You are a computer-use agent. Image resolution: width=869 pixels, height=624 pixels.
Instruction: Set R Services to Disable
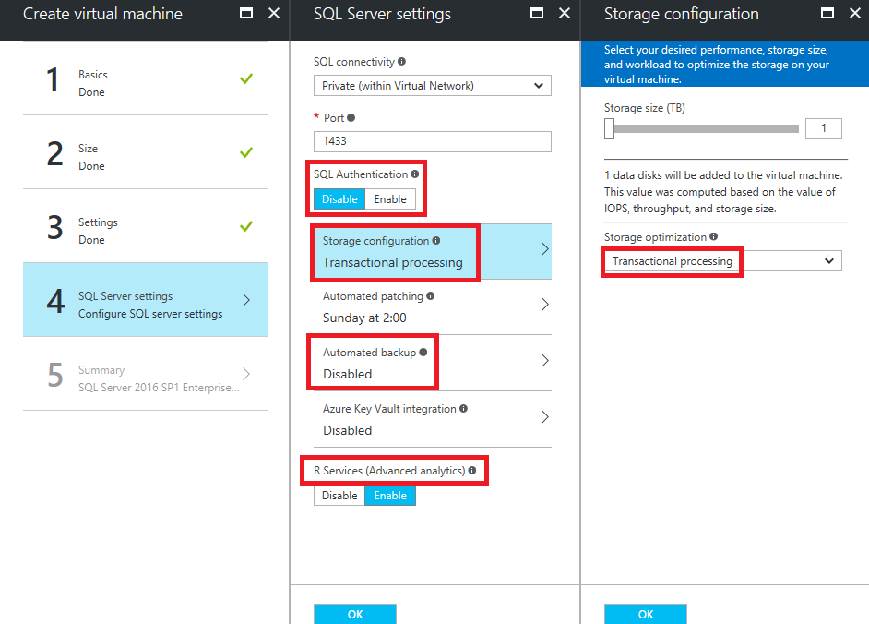339,496
